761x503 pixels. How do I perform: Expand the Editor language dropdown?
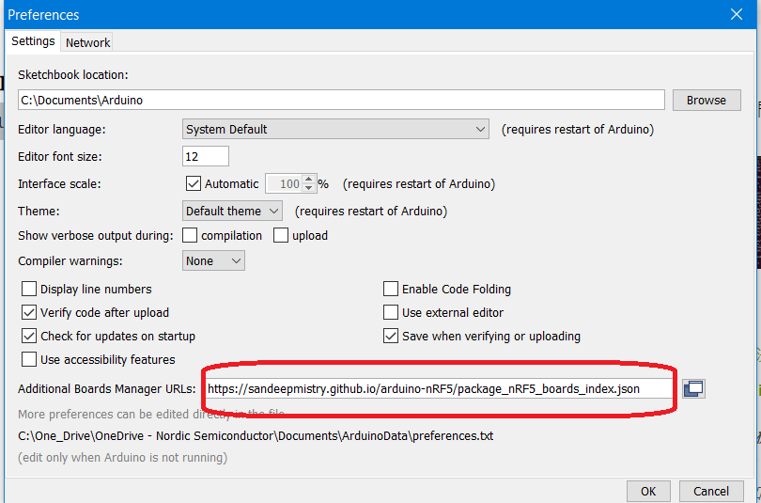(335, 129)
